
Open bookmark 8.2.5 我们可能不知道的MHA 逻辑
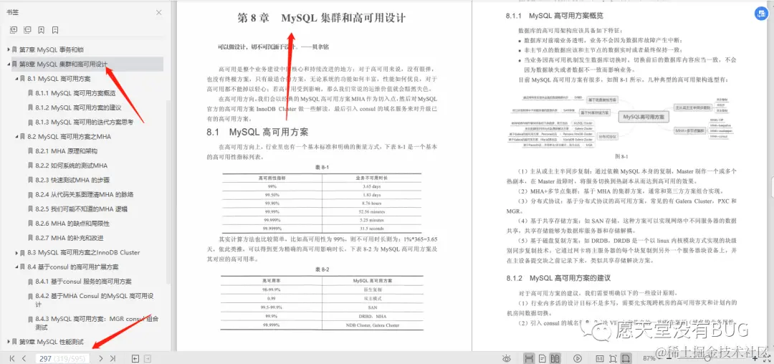(82, 209)
